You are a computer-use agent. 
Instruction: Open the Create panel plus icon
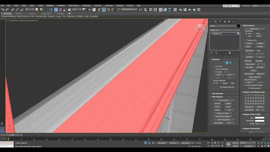tap(211, 22)
